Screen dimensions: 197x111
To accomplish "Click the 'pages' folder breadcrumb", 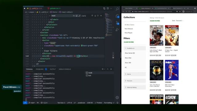I will [32, 12].
